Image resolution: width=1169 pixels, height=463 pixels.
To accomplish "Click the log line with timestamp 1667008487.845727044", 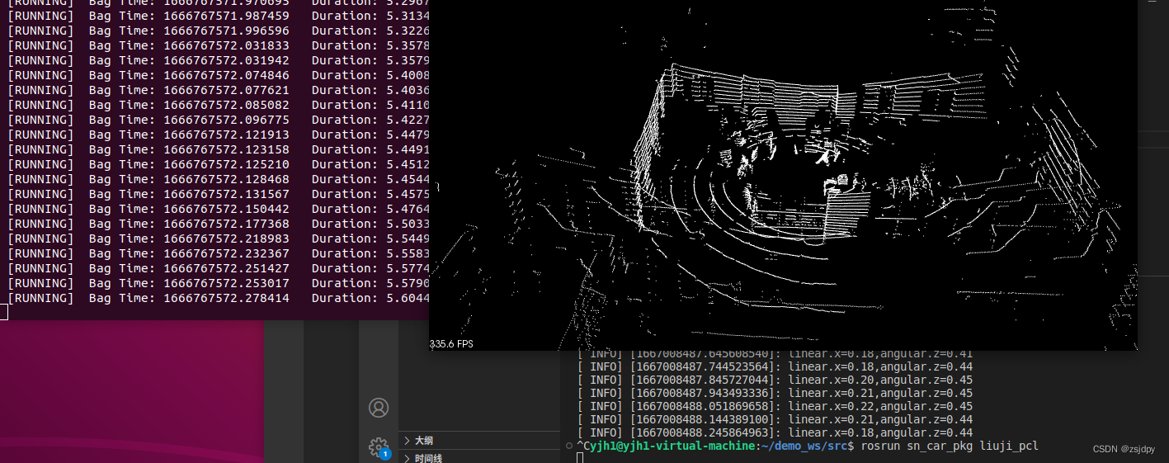I will coord(775,380).
